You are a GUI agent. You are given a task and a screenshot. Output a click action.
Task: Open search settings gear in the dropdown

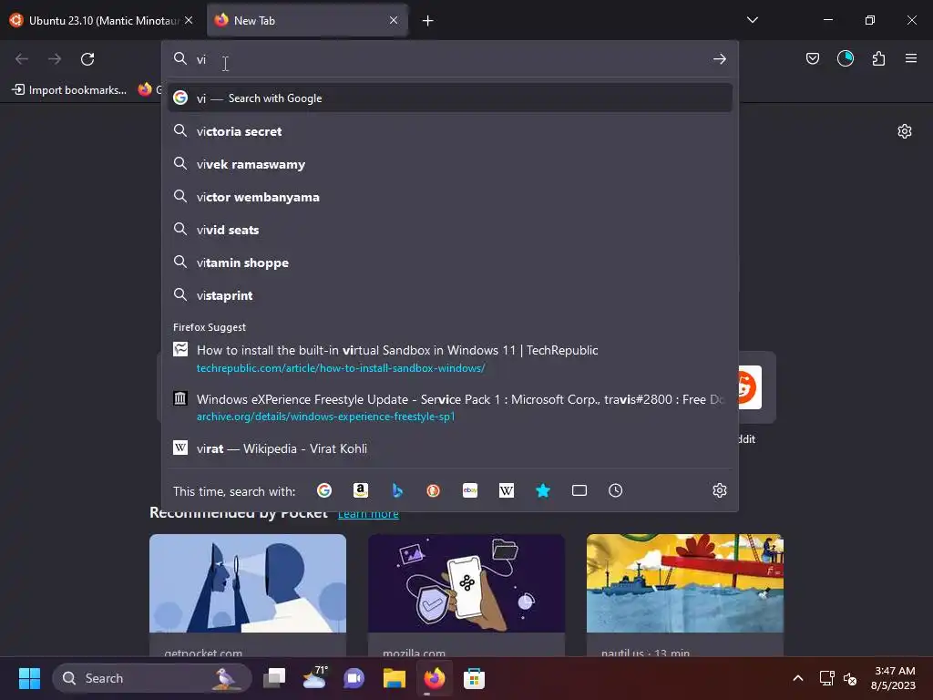click(x=720, y=490)
